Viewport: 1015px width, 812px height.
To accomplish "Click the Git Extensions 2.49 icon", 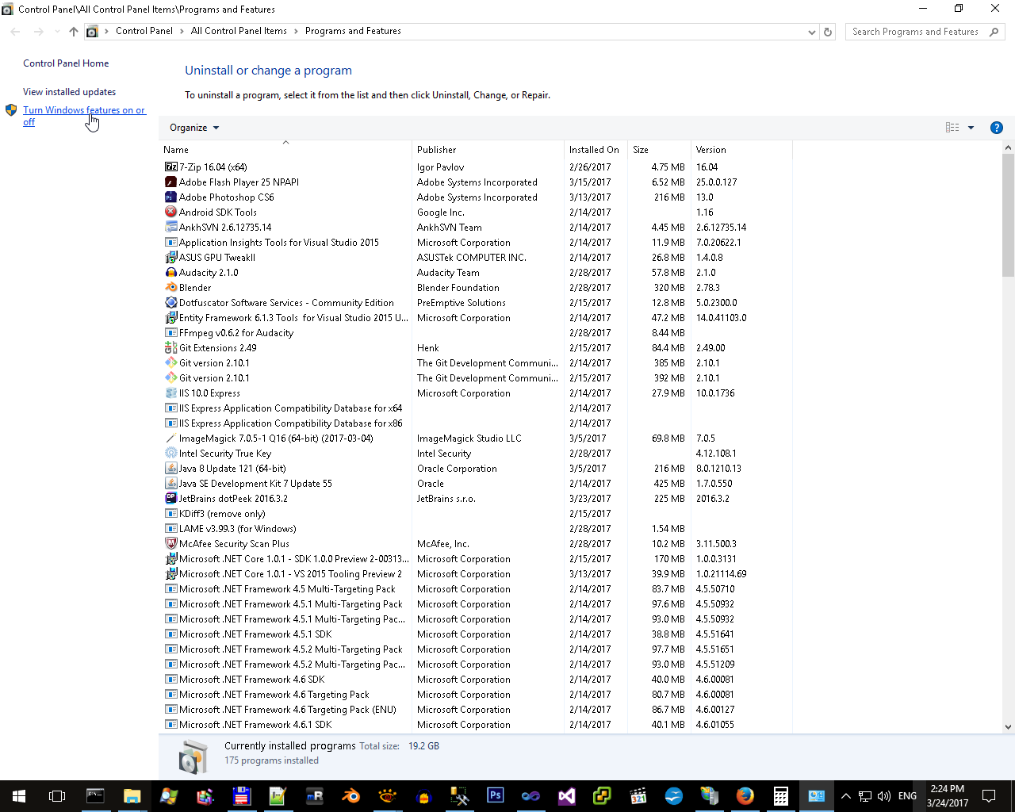I will pyautogui.click(x=170, y=348).
